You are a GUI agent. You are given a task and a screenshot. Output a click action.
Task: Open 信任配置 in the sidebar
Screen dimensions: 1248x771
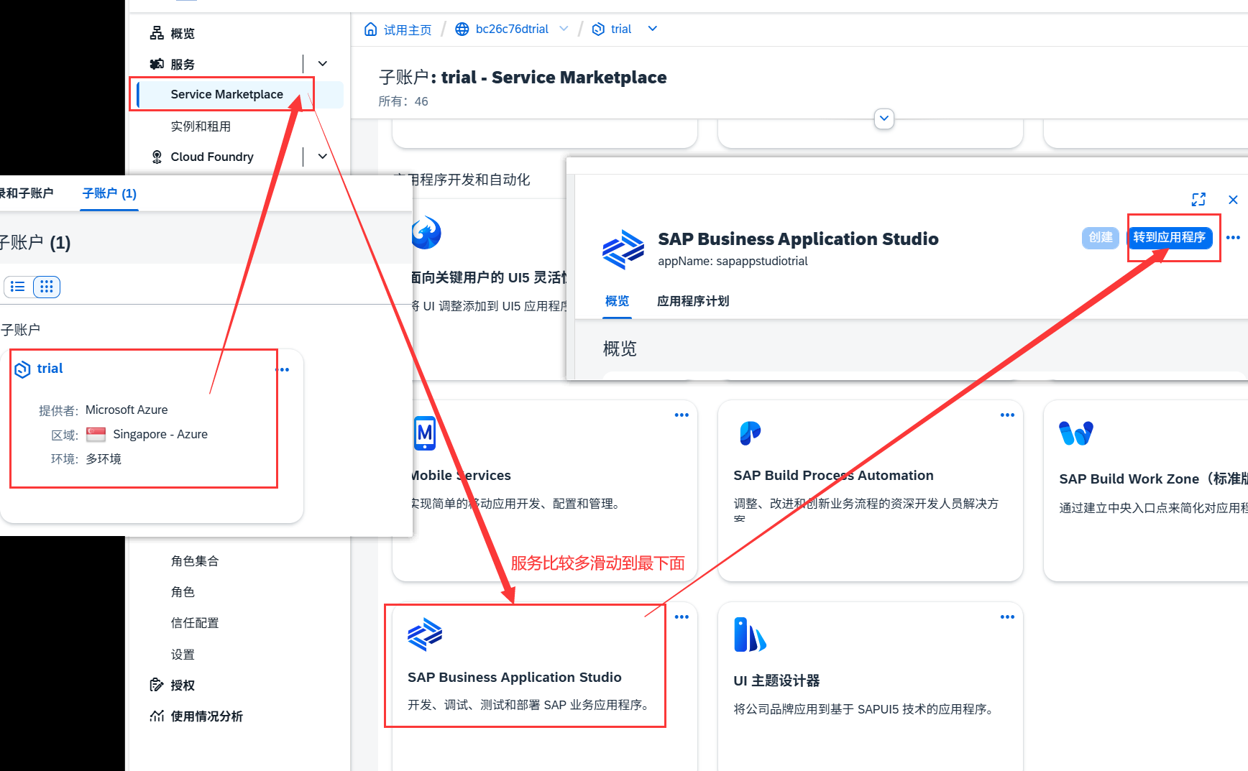click(195, 623)
